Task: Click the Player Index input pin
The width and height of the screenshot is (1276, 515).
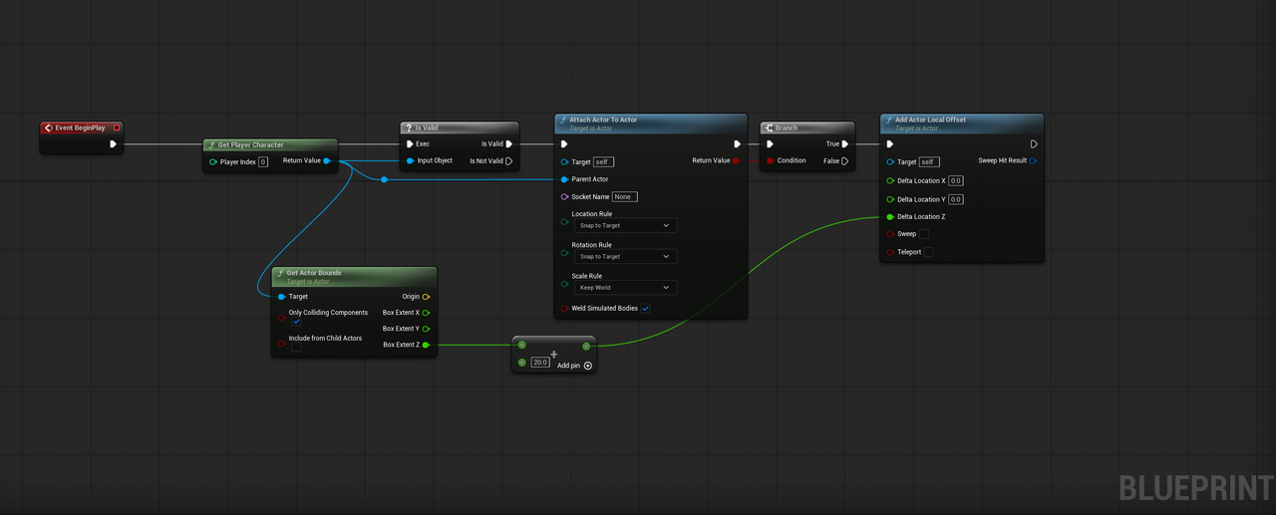Action: click(x=213, y=161)
